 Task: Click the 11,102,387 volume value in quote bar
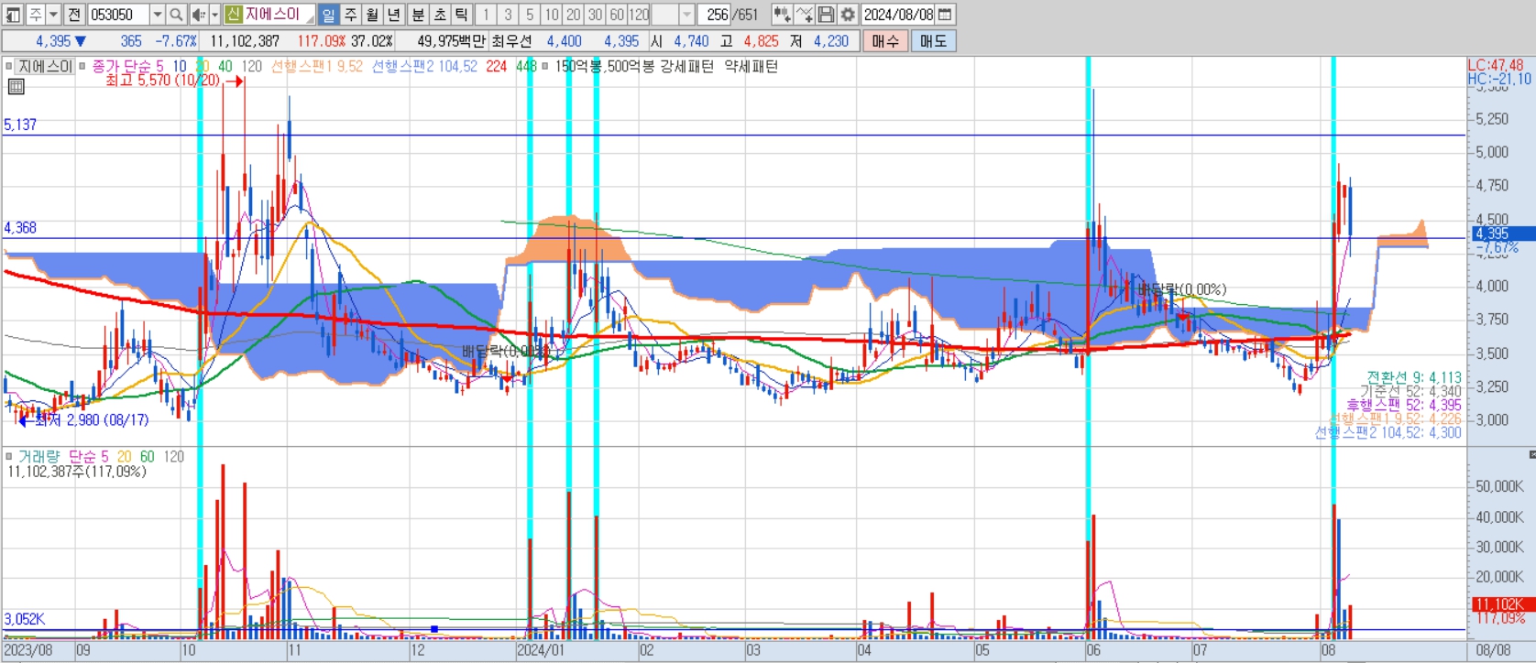point(245,41)
